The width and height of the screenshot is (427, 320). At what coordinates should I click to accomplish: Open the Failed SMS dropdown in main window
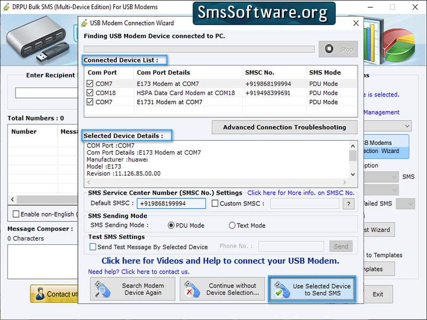[406, 204]
